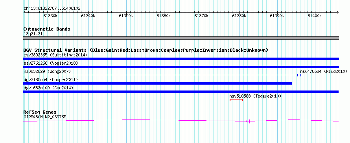This screenshot has height=143, width=350.
Task: Click the thin nsv832629 variant line
Action: 161,75
